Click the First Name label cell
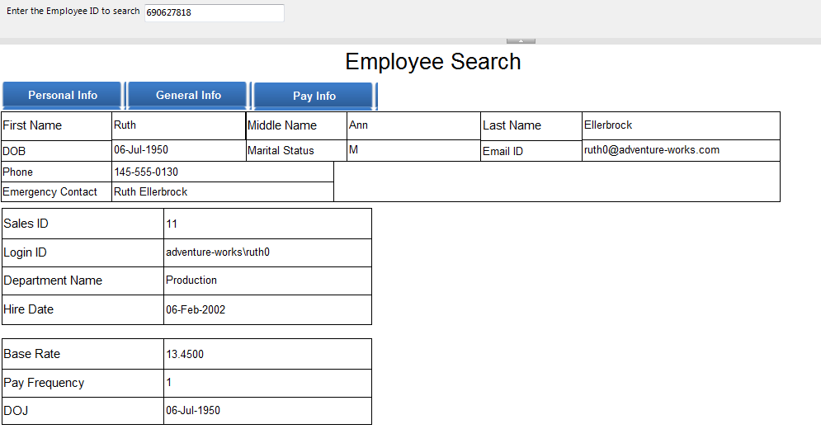 point(57,125)
